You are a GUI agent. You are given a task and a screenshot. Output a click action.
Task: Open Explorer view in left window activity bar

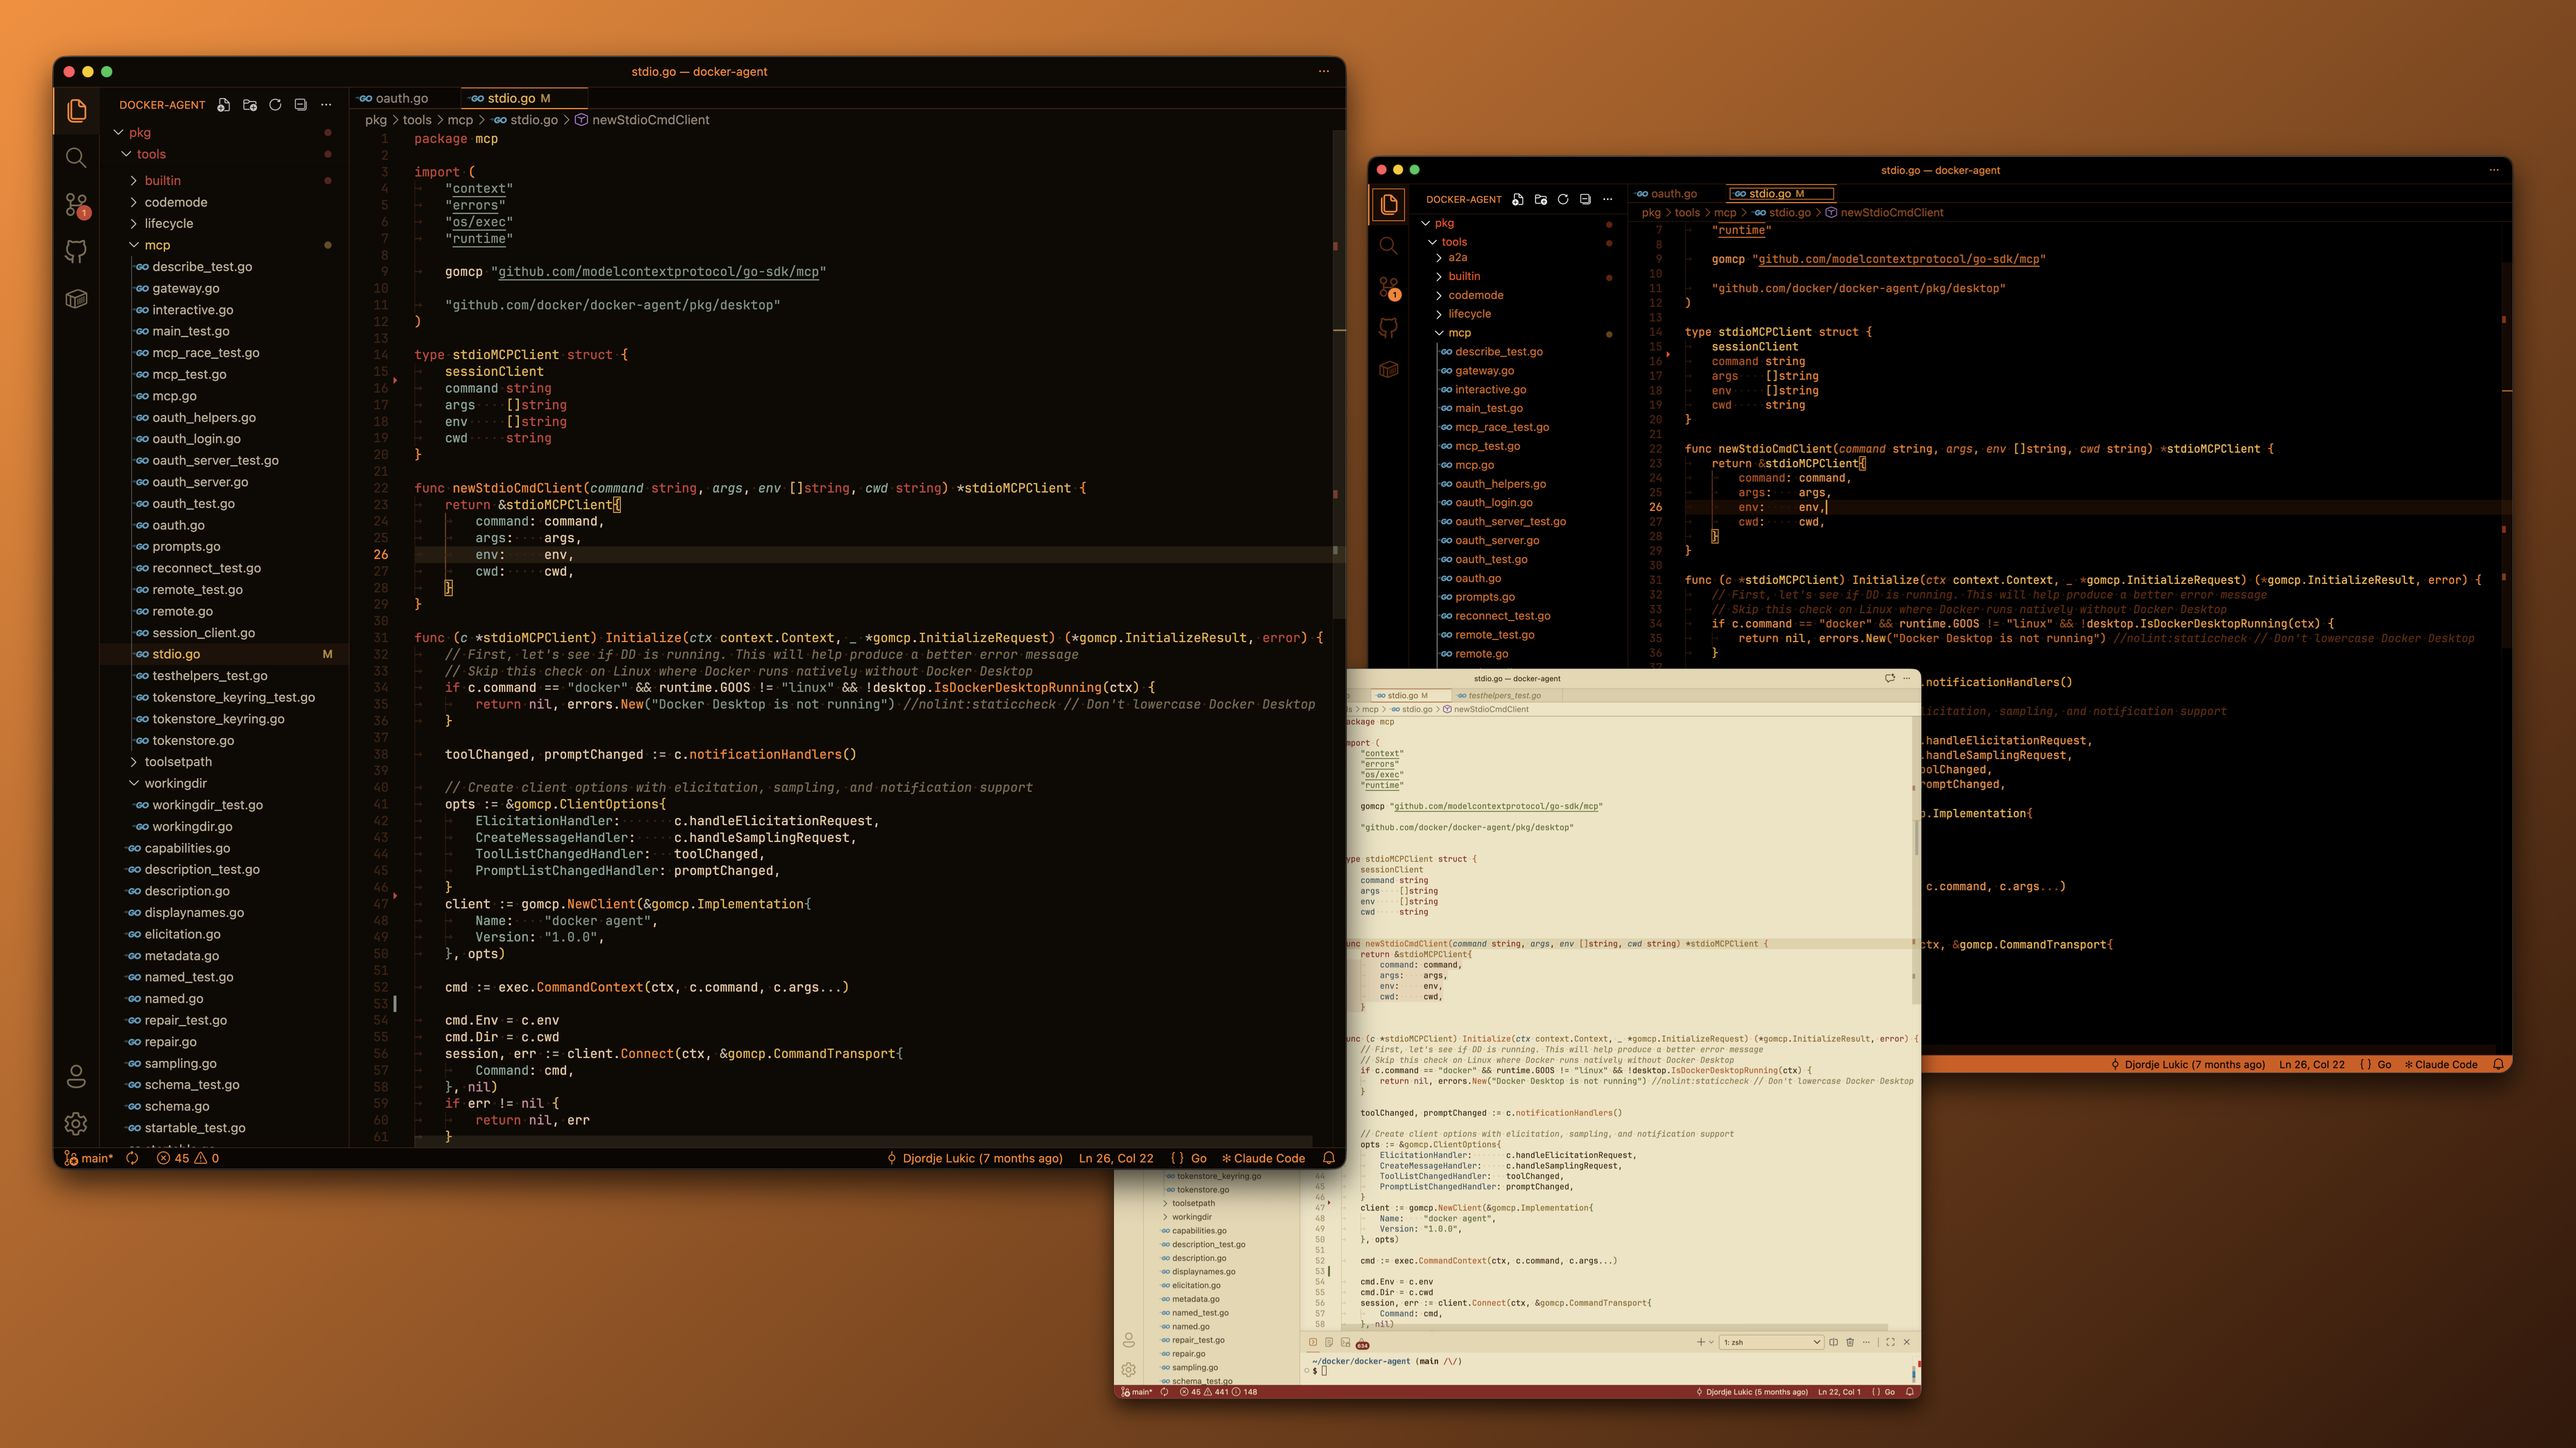point(76,110)
